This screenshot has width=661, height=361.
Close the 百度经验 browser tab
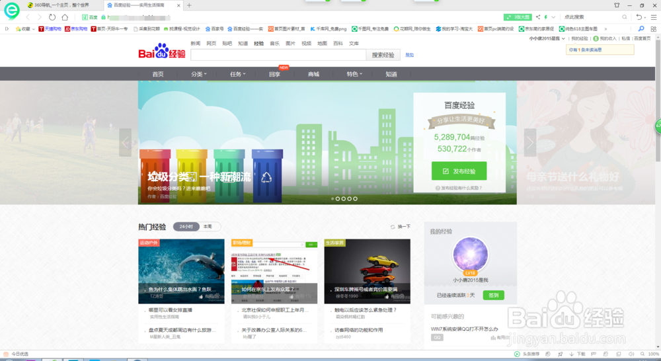178,5
